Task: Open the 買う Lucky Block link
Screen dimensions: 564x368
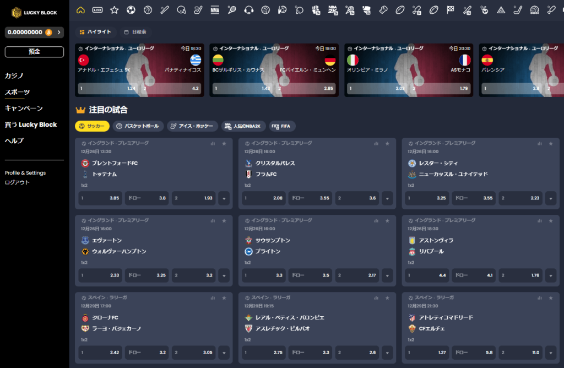Action: click(x=31, y=125)
